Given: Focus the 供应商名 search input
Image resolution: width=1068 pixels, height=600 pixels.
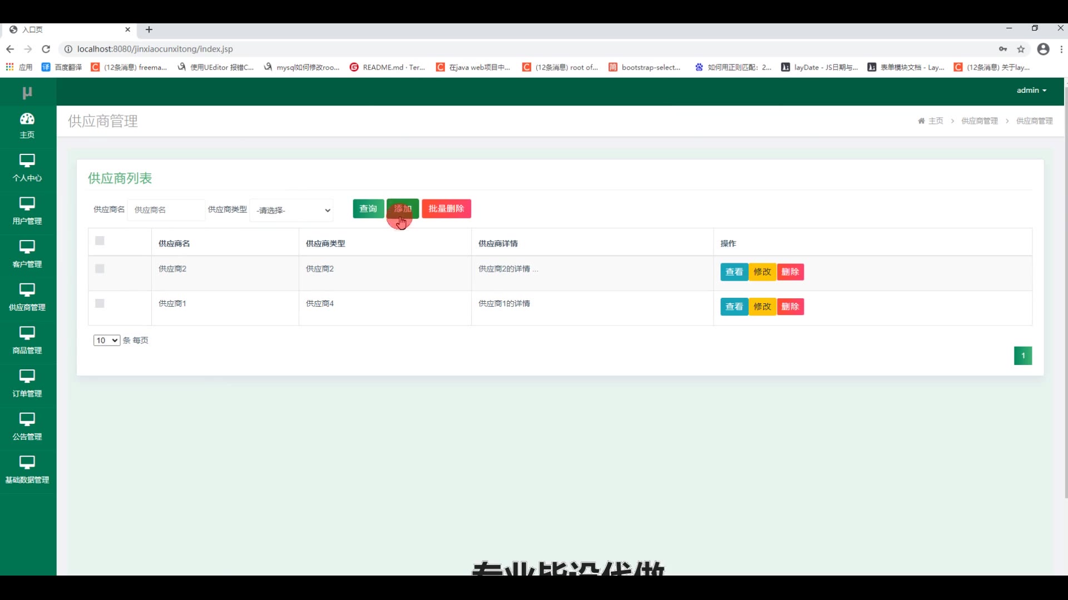Looking at the screenshot, I should click(166, 210).
